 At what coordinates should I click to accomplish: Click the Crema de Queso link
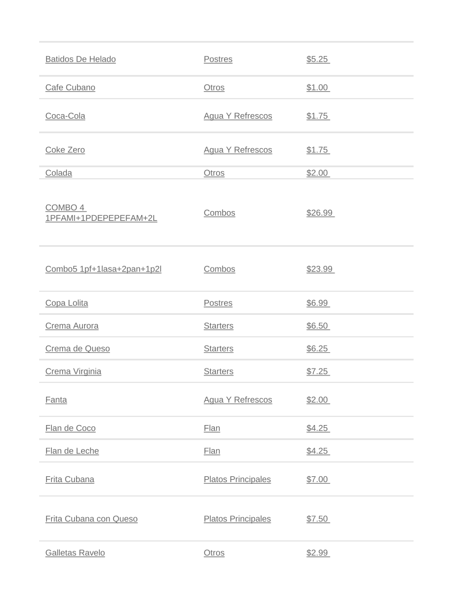(x=77, y=349)
